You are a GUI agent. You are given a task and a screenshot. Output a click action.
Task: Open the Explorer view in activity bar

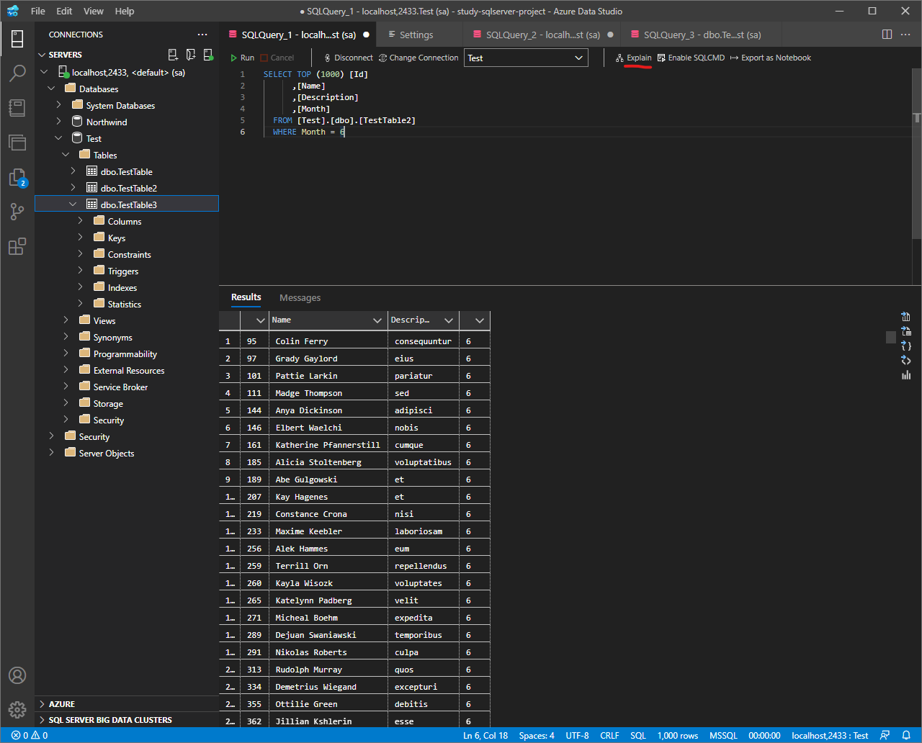(x=17, y=142)
